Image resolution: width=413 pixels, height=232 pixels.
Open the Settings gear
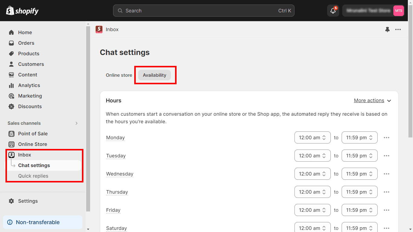(x=28, y=201)
